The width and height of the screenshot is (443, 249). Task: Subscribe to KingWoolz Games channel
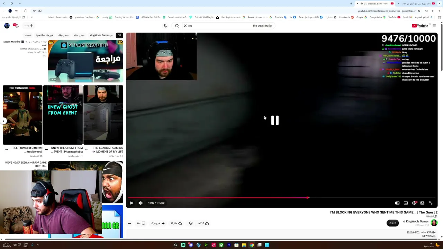click(392, 223)
